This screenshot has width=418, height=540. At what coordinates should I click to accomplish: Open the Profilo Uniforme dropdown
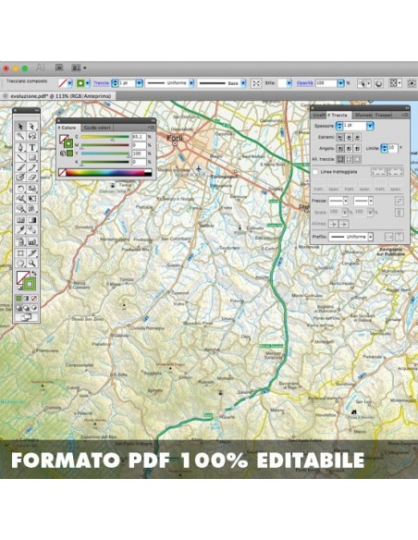tap(371, 237)
